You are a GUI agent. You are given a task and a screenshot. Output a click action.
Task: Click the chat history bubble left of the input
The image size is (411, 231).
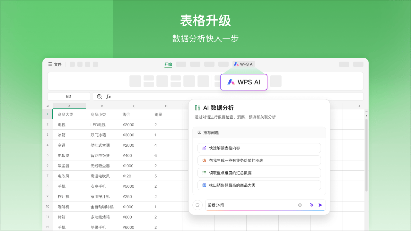tap(197, 205)
